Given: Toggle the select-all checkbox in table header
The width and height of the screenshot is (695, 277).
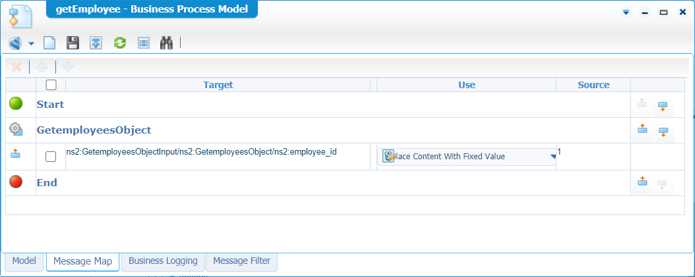Looking at the screenshot, I should click(x=51, y=85).
